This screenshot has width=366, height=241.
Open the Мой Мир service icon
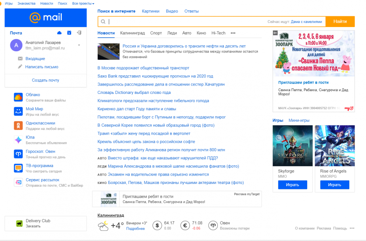(x=18, y=111)
